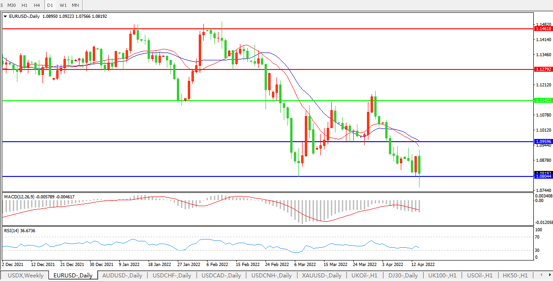Switch chart to W1 weekly timeframe
This screenshot has height=282, width=553.
(63, 5)
